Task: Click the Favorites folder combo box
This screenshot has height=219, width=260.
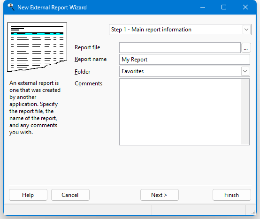Action: point(184,71)
